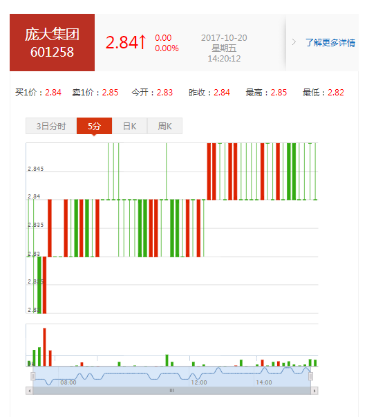Open the 周K chart tab

coord(164,126)
